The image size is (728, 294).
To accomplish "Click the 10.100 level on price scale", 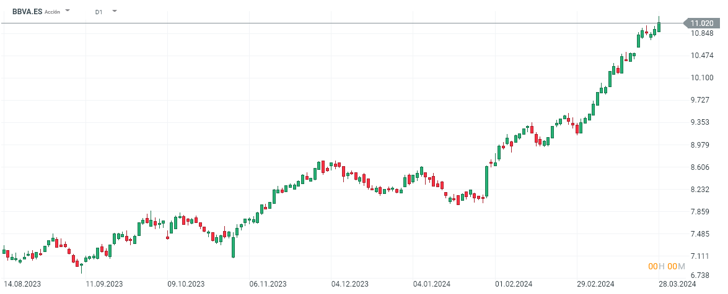I will (x=703, y=78).
